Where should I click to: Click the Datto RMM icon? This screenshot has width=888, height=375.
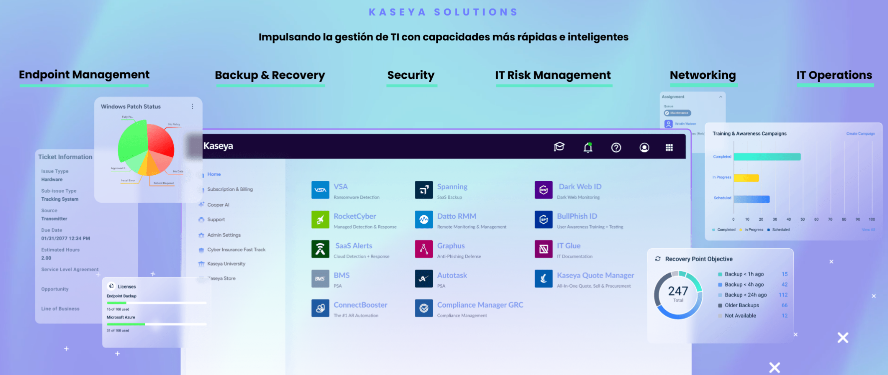click(423, 220)
